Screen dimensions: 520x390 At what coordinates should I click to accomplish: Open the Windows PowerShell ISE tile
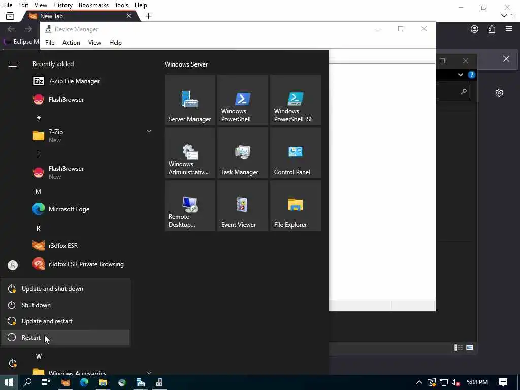296,100
